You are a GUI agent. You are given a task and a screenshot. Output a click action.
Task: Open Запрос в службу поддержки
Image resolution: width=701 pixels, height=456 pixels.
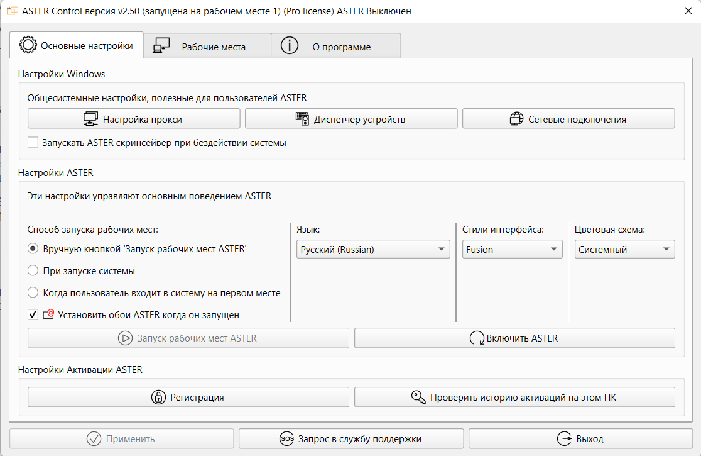click(351, 438)
